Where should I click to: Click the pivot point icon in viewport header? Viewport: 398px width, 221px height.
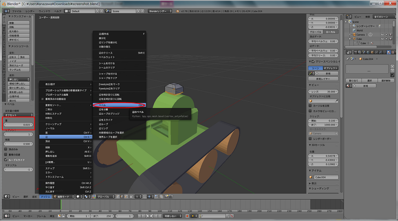pyautogui.click(x=87, y=197)
